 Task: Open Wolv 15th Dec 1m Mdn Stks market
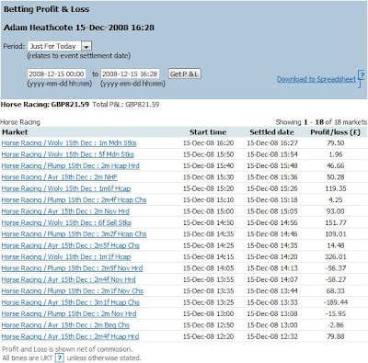point(69,143)
